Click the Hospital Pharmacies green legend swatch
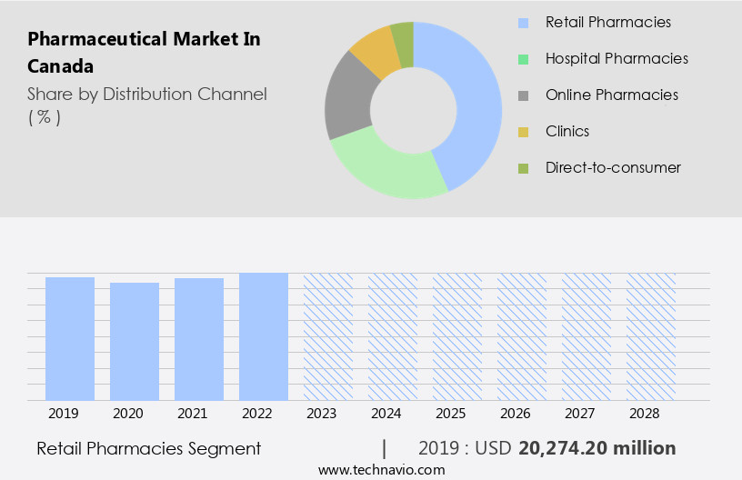 click(x=522, y=59)
